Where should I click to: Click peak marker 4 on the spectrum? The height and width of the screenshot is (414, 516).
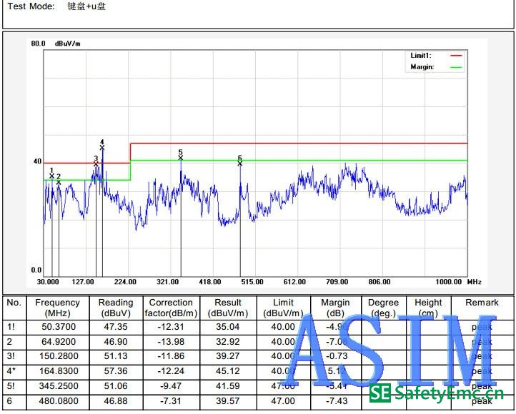tap(102, 148)
